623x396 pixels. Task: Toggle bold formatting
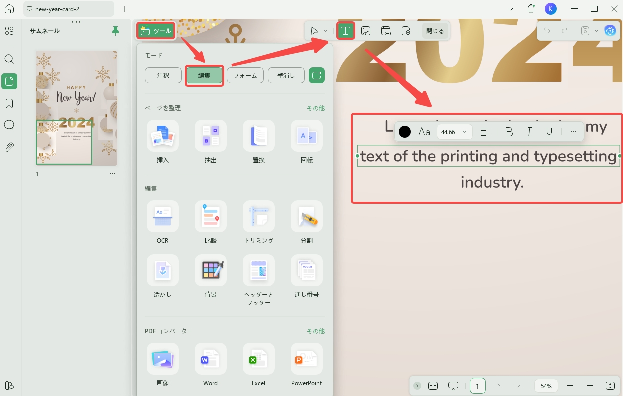click(x=509, y=132)
